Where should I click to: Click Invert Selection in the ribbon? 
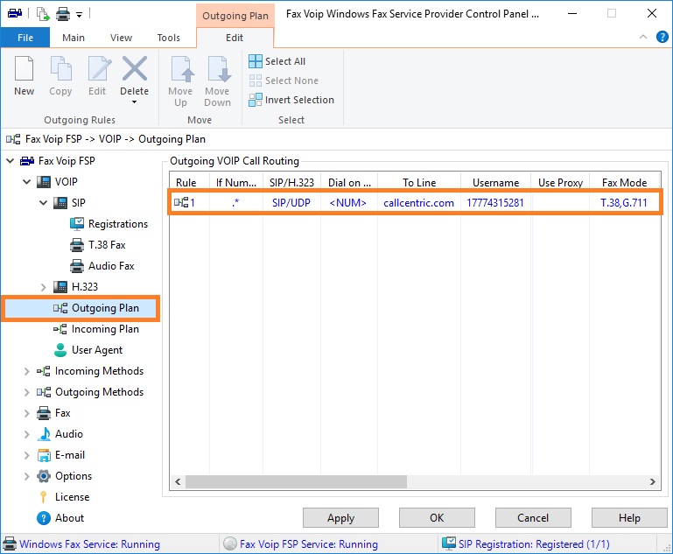291,100
